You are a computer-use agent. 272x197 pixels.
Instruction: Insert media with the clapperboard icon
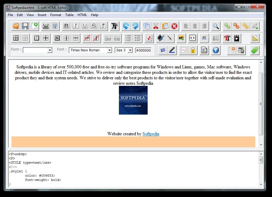[x=236, y=38]
